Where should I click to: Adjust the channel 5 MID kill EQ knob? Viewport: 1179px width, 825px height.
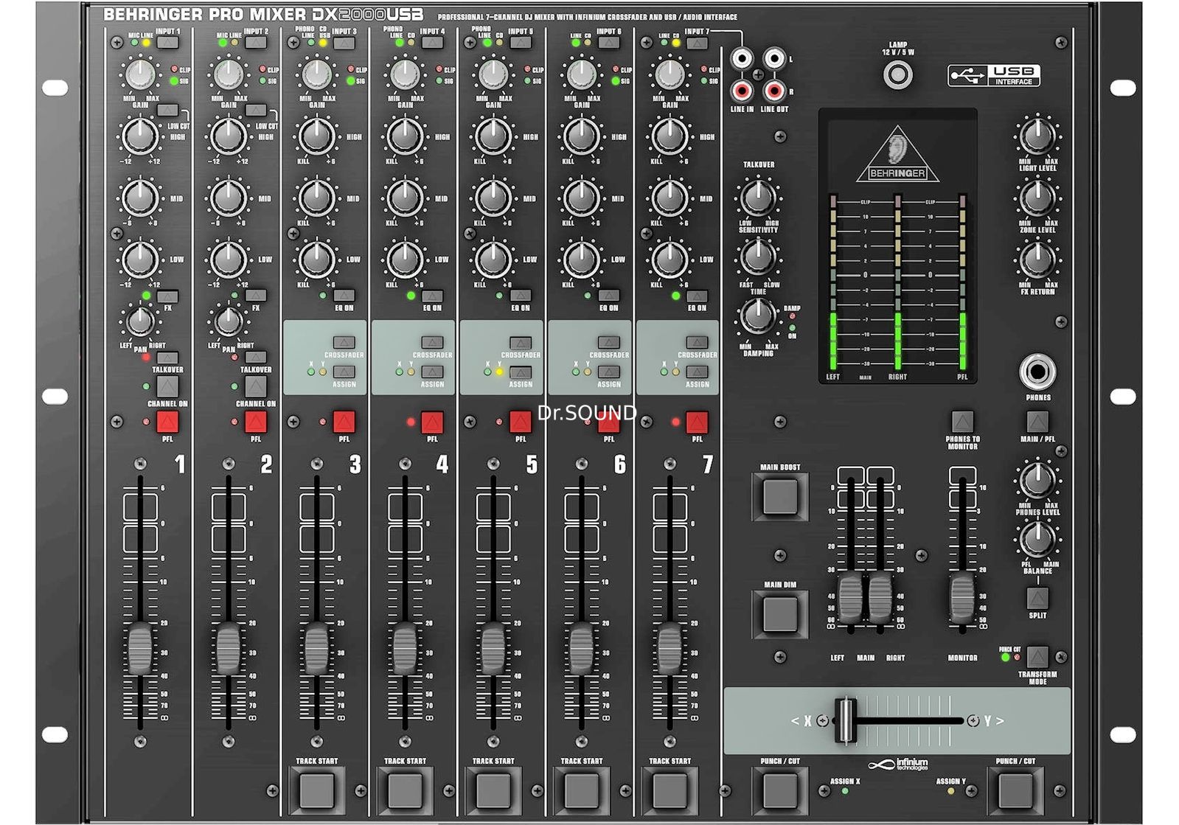tap(493, 198)
